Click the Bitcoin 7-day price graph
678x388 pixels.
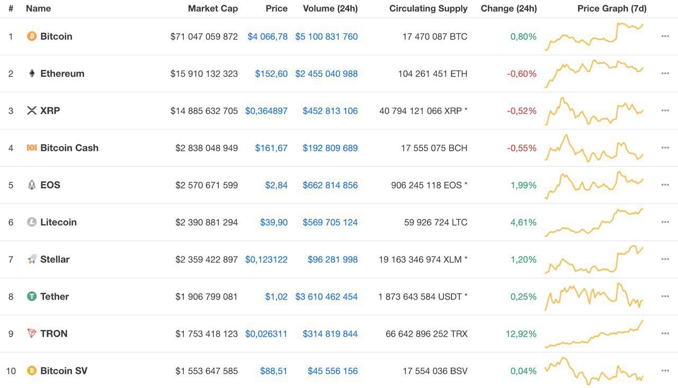[594, 37]
